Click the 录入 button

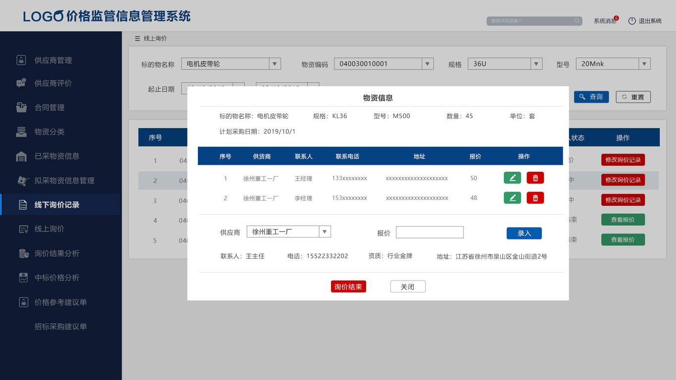pos(524,233)
